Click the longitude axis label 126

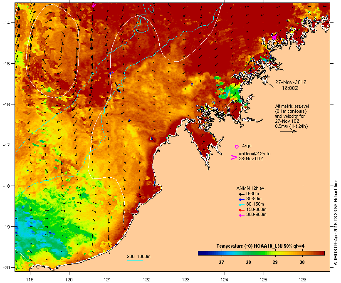[303, 280]
